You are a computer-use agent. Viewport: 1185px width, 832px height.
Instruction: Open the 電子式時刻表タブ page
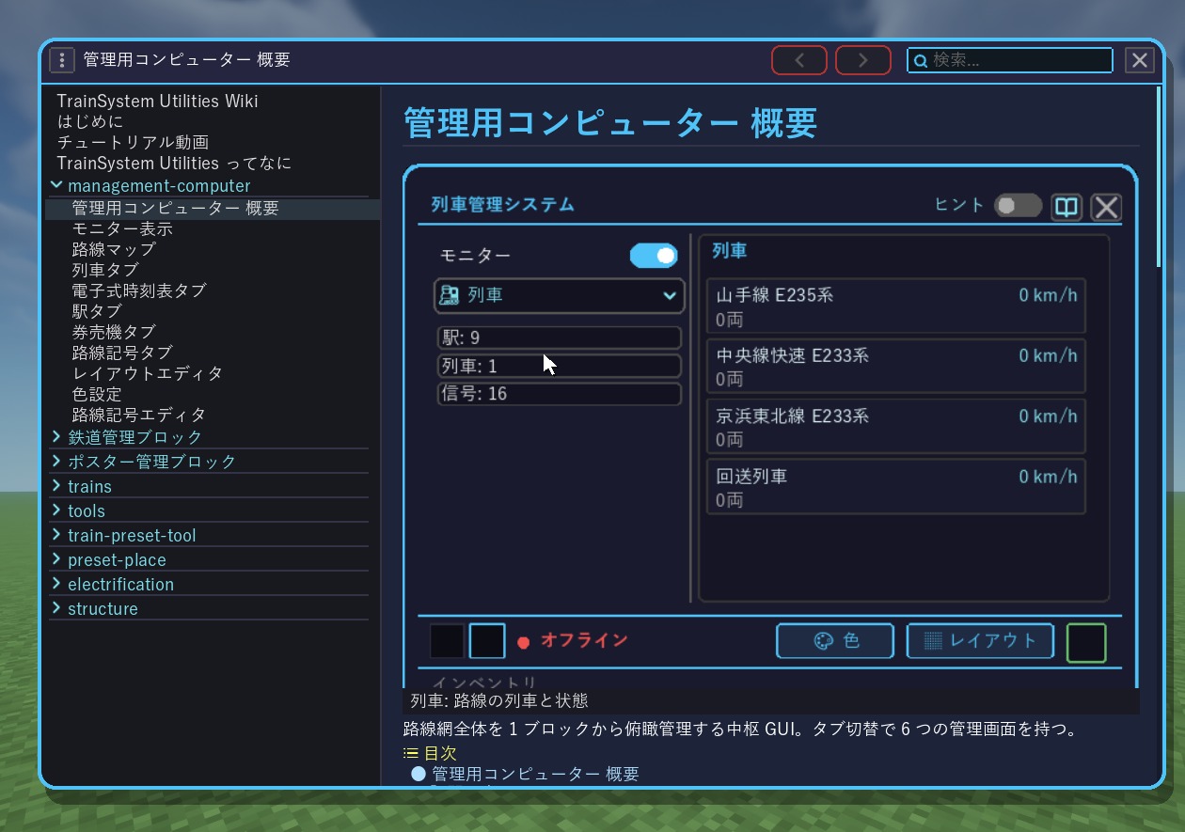(139, 291)
